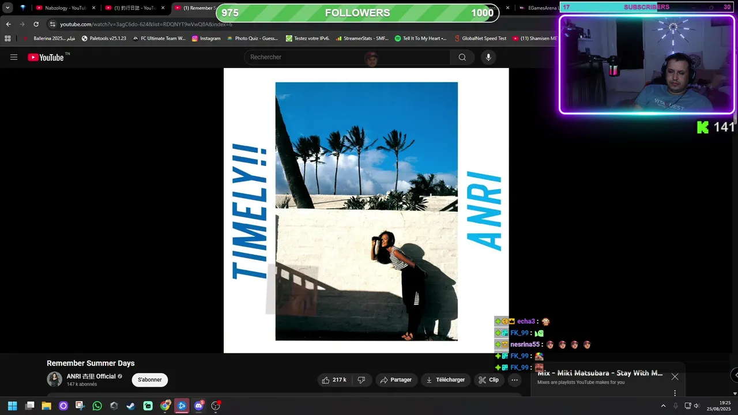Screen dimensions: 738x415
Task: Open the ANRI 杏里 Official channel name
Action: coord(91,376)
